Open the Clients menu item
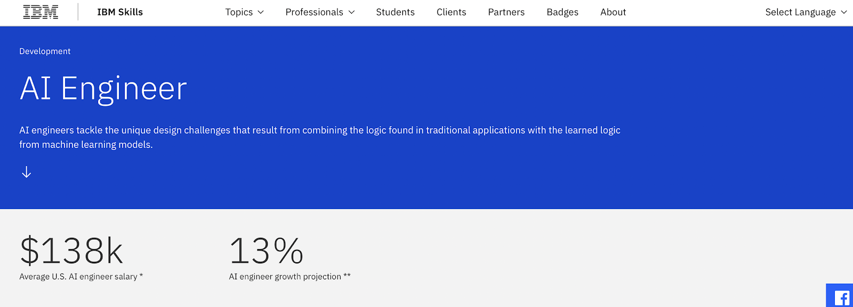The image size is (853, 307). (x=451, y=12)
